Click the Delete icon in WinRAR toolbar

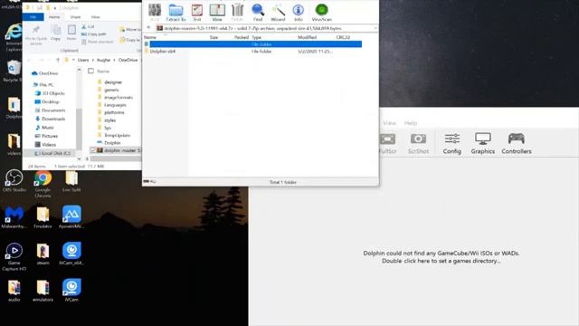[x=237, y=12]
